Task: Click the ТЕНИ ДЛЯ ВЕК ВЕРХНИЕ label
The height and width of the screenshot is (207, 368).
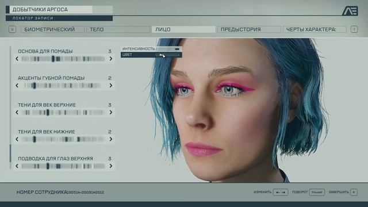Action: pos(47,105)
